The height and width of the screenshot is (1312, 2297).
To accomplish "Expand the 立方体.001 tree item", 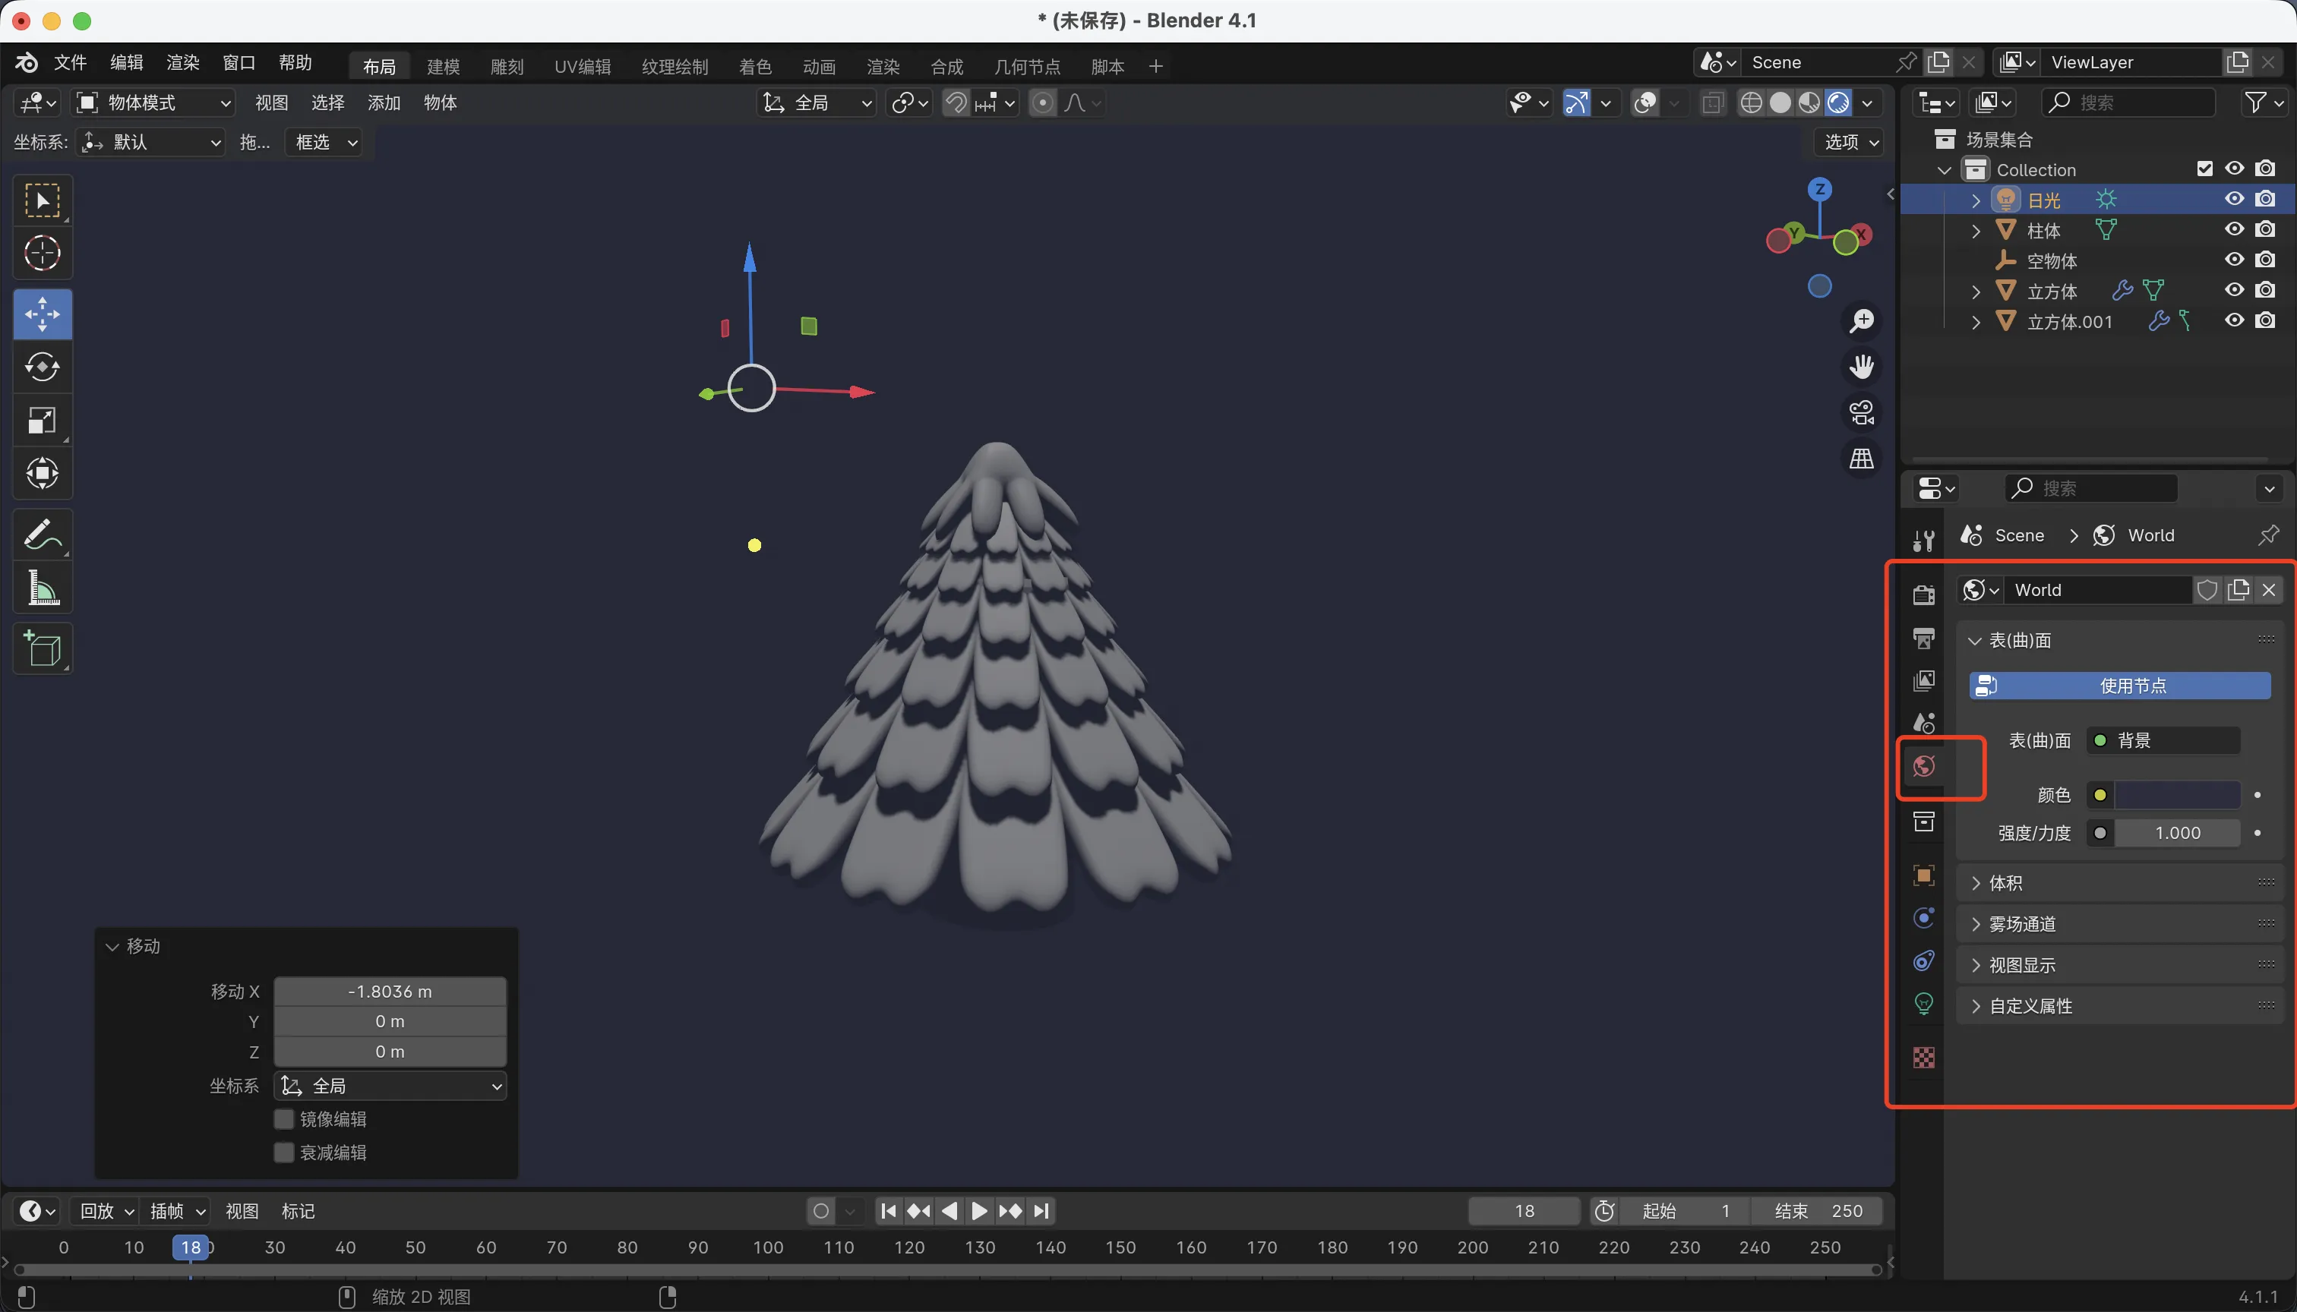I will click(x=1975, y=322).
